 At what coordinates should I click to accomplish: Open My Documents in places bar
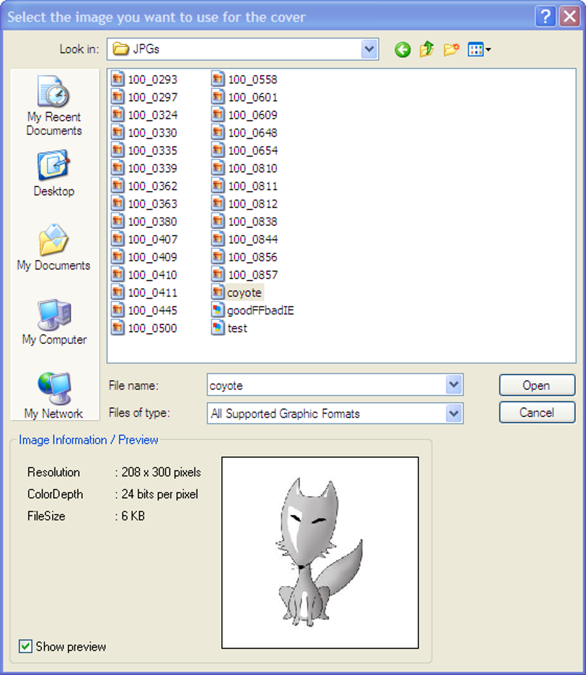(x=54, y=248)
